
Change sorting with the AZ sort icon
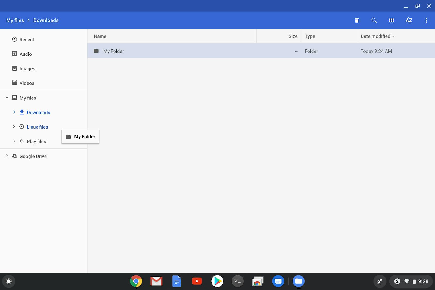[x=409, y=20]
